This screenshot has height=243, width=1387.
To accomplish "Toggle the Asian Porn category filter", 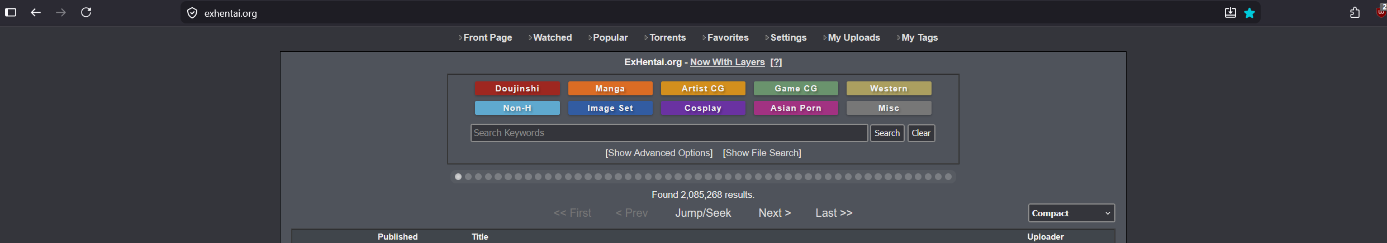I will coord(796,108).
